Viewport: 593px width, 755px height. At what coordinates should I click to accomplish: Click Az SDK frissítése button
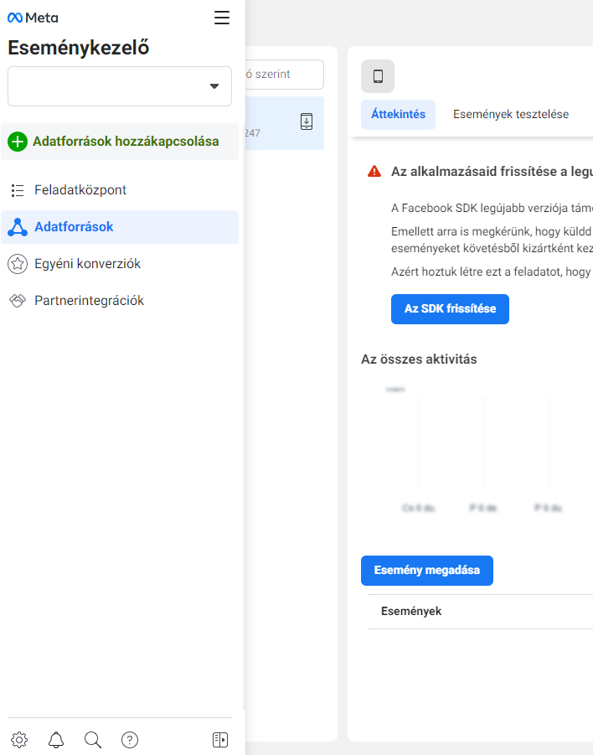click(450, 309)
